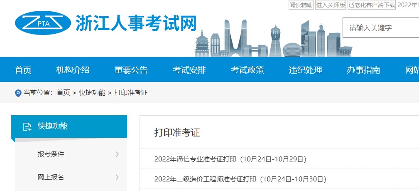
Task: Click 适老化客户端下载 link
Action: [372, 5]
